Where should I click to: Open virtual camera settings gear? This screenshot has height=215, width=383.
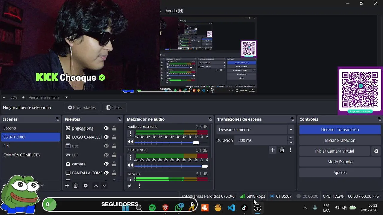[376, 151]
